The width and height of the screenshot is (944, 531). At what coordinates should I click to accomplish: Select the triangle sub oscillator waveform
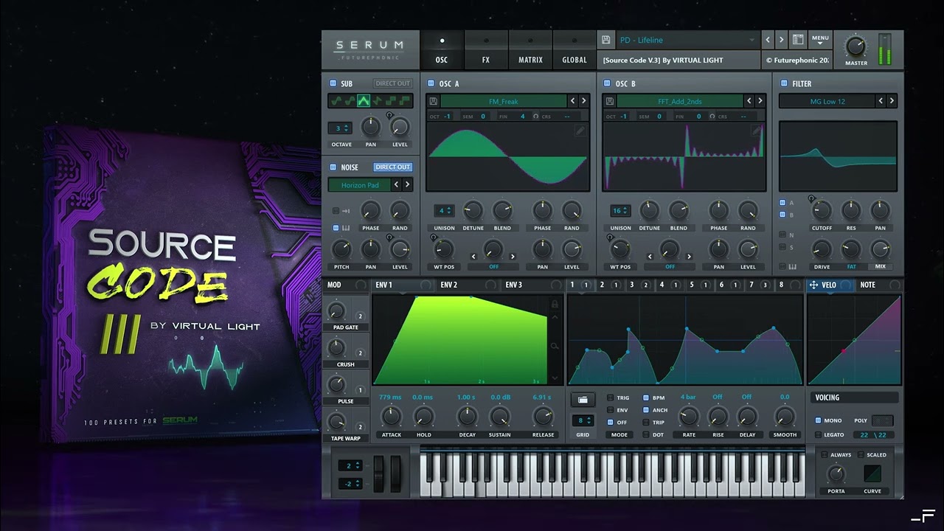coord(364,101)
